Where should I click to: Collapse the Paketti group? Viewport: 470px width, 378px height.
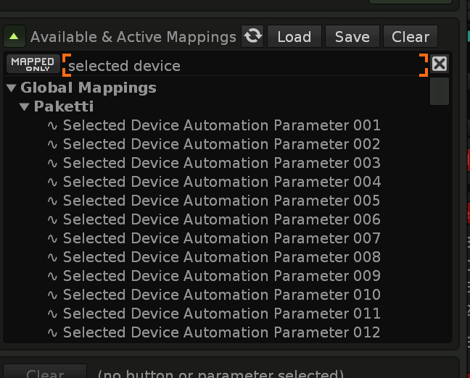pos(25,107)
